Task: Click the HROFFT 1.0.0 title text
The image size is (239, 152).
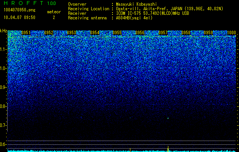Action: (30, 3)
